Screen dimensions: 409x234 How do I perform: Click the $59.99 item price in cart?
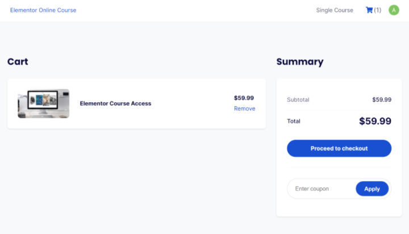[244, 98]
